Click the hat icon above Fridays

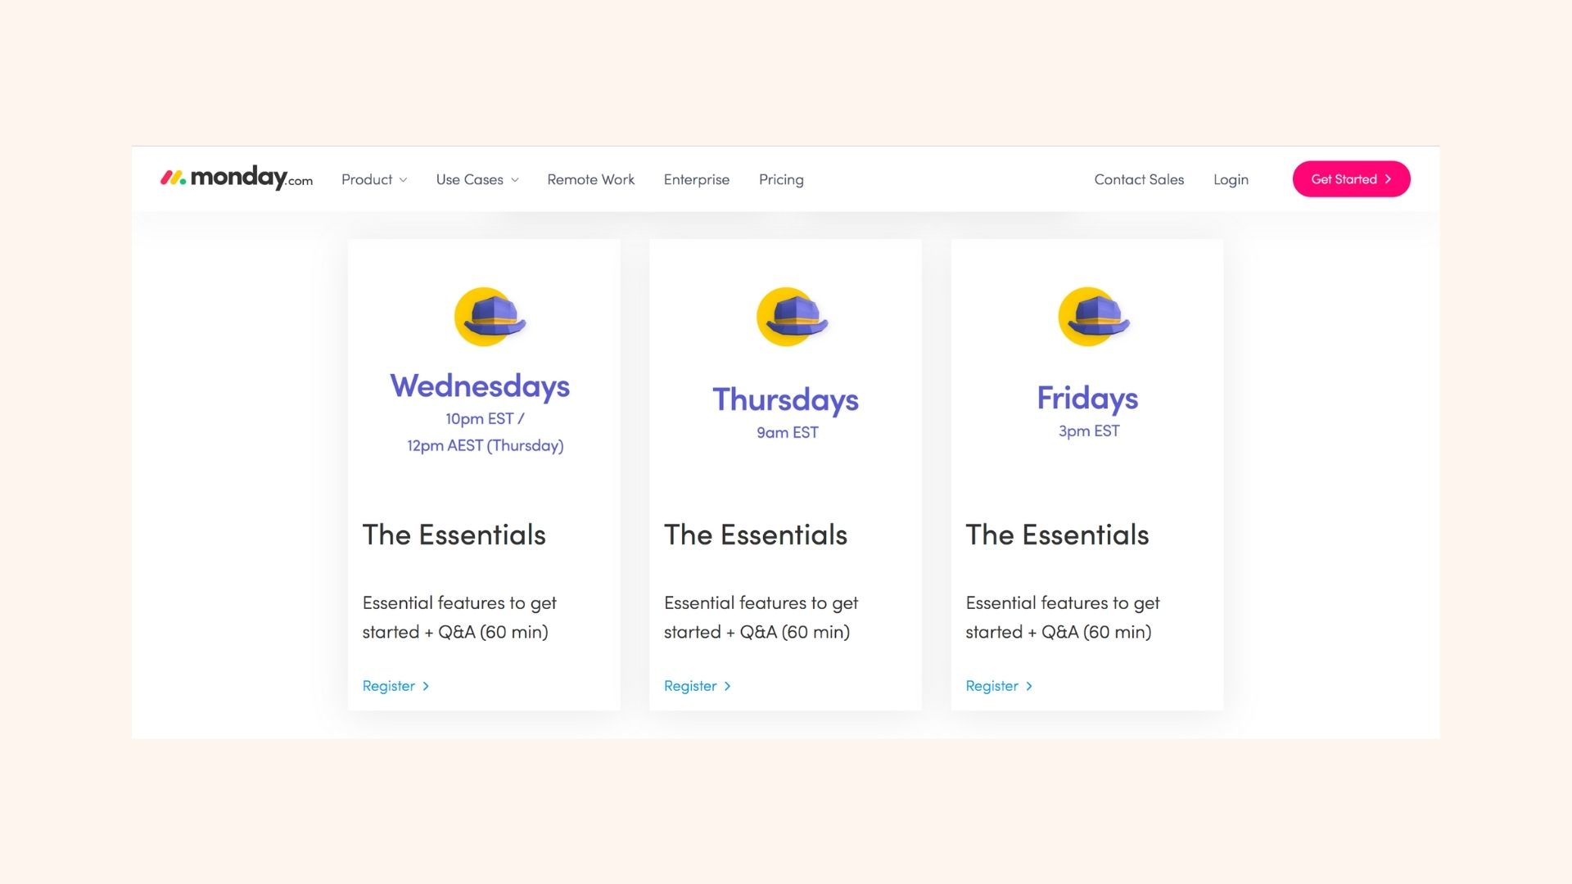tap(1094, 317)
